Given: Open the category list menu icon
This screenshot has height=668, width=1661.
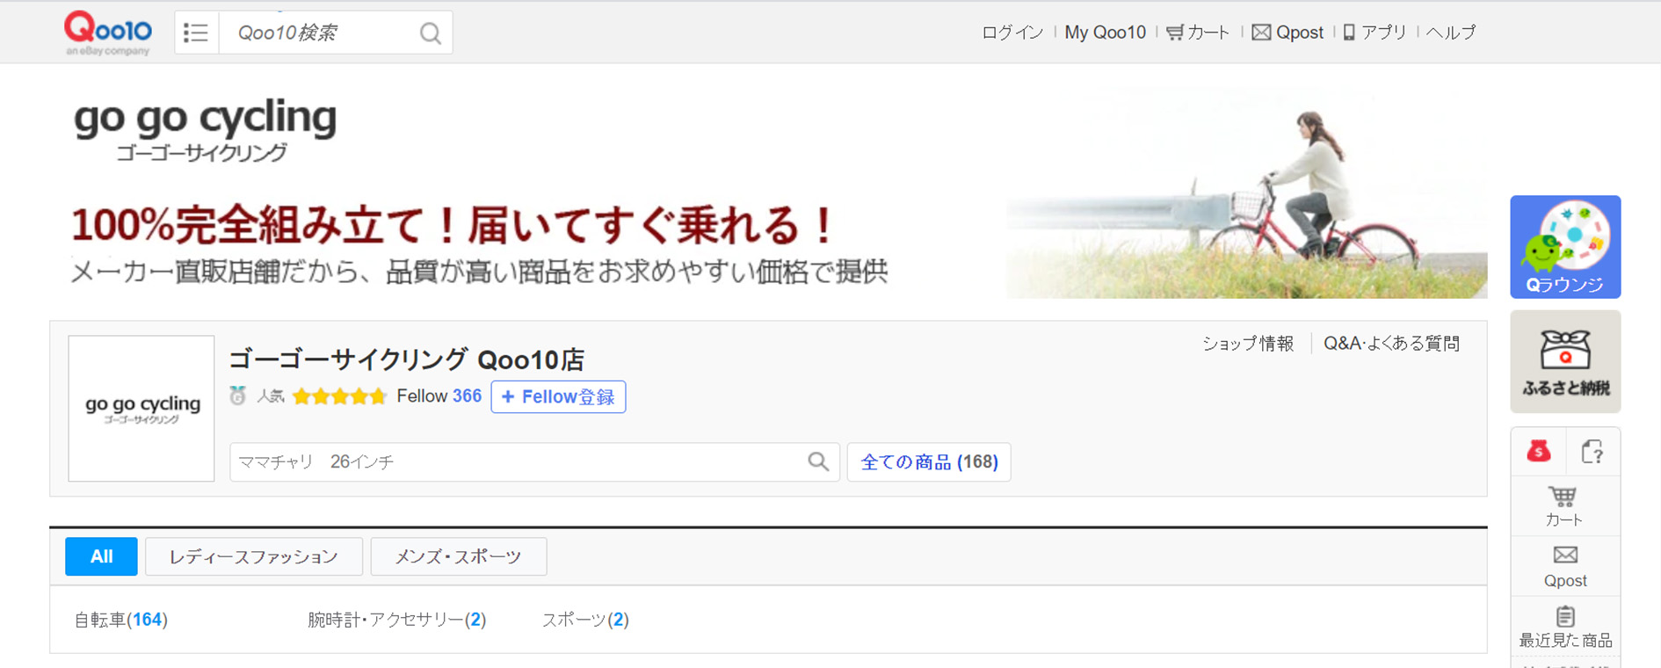Looking at the screenshot, I should [x=196, y=33].
